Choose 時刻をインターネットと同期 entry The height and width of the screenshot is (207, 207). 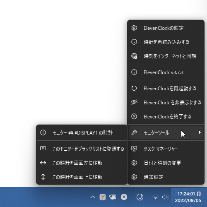click(x=166, y=56)
